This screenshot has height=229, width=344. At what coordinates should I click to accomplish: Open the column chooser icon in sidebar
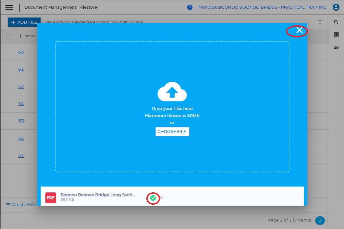tap(336, 35)
